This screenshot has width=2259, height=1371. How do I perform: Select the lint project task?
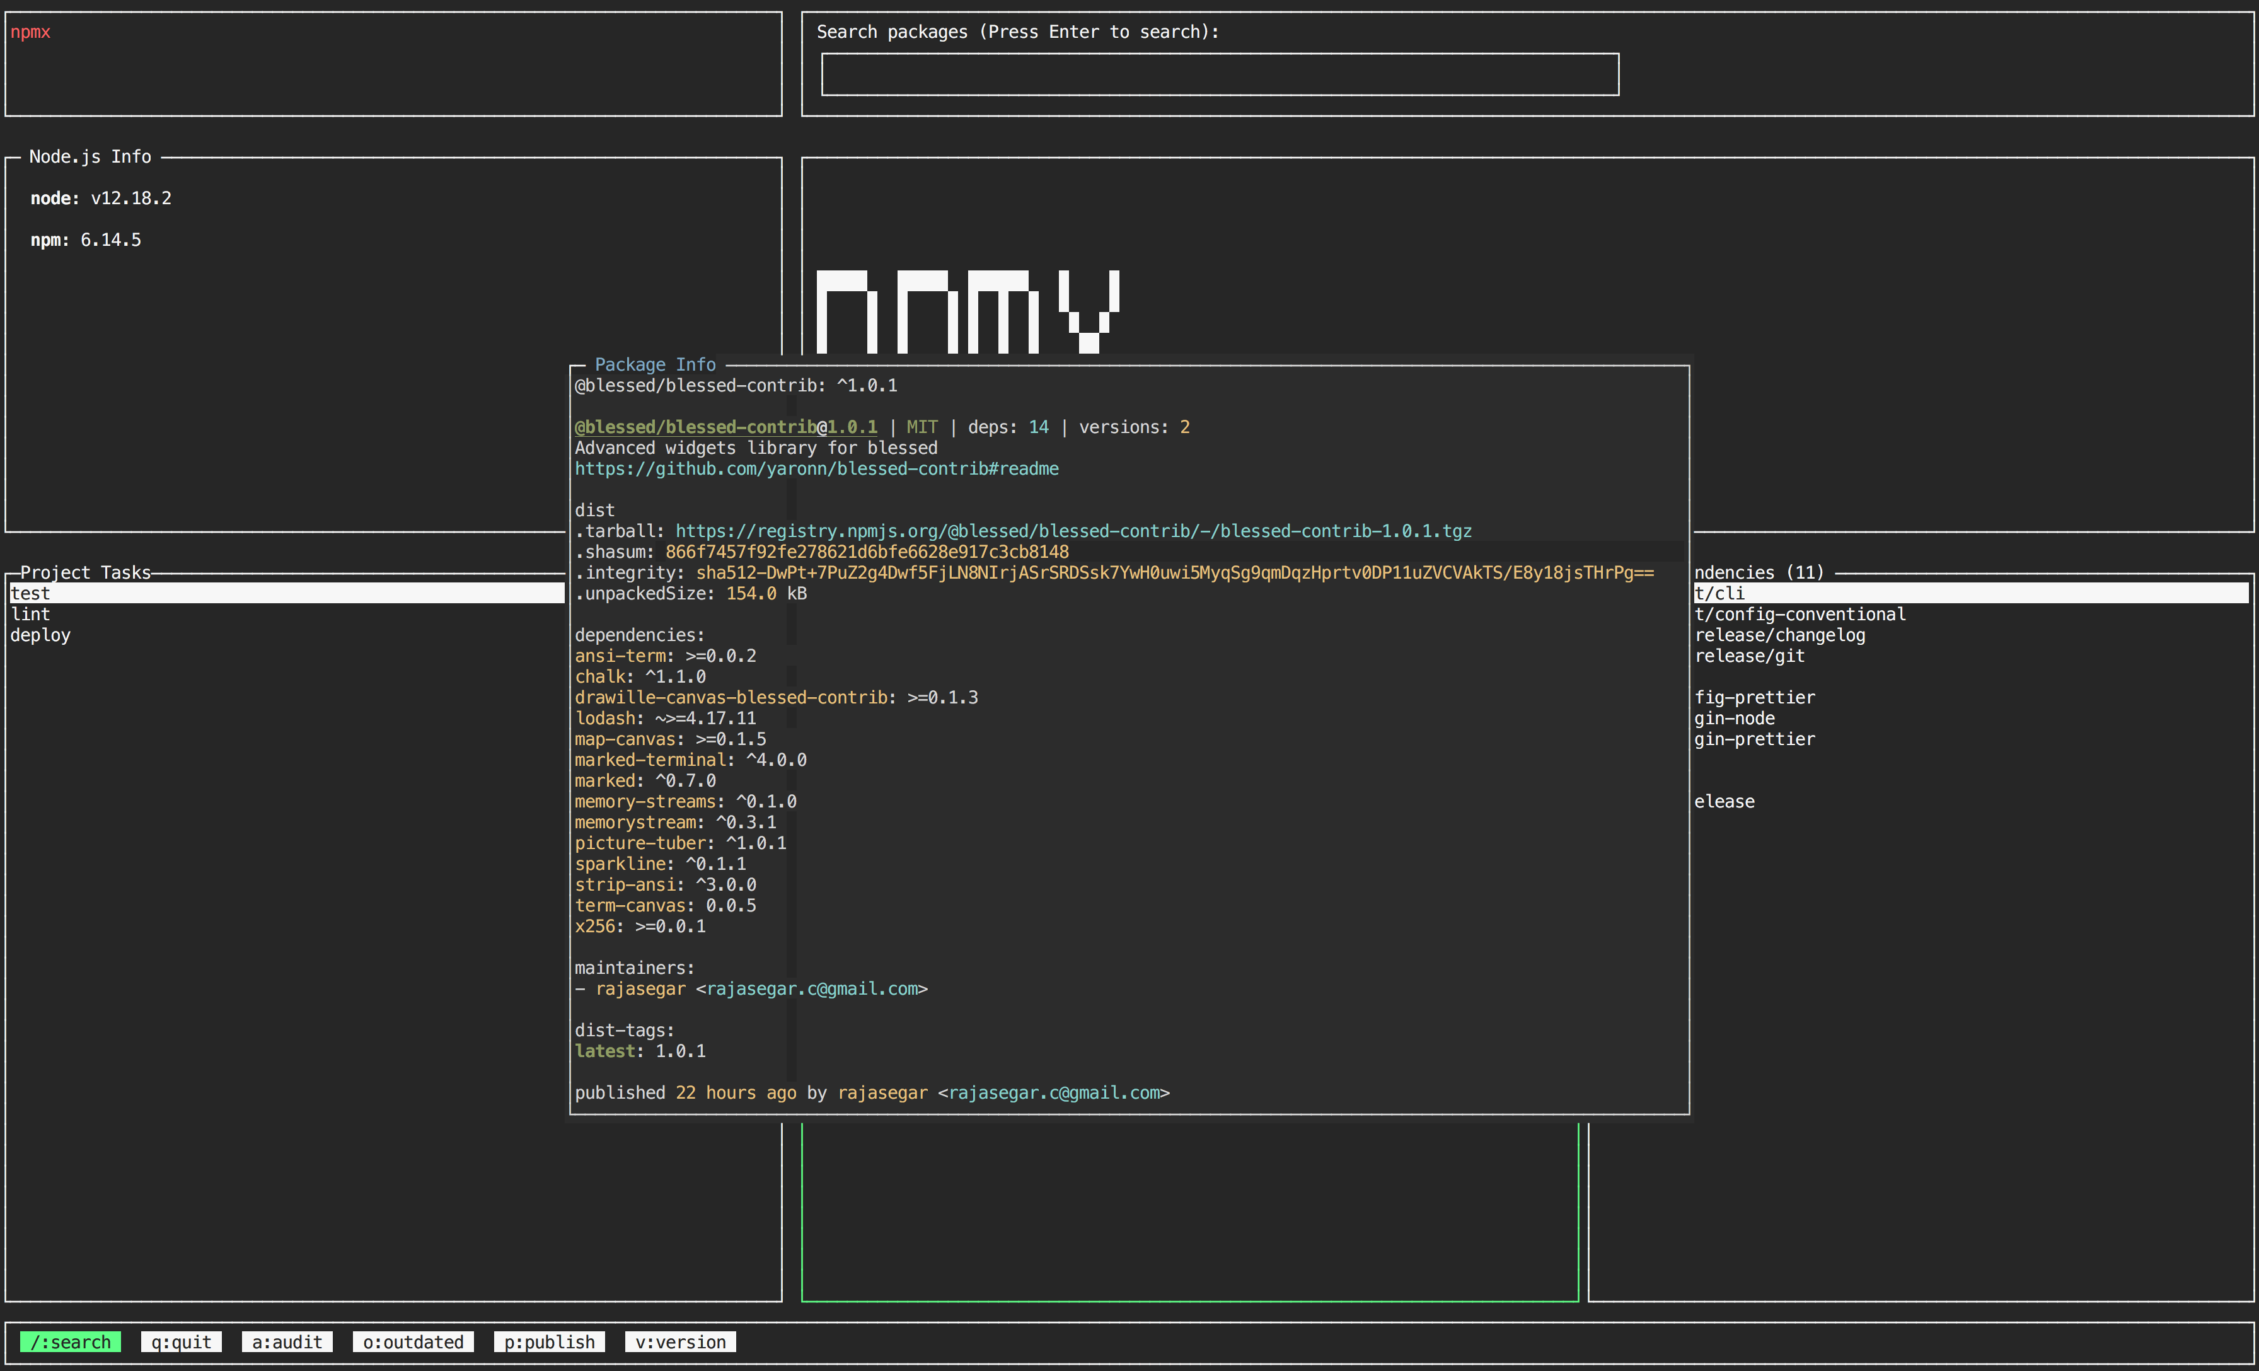pos(30,615)
